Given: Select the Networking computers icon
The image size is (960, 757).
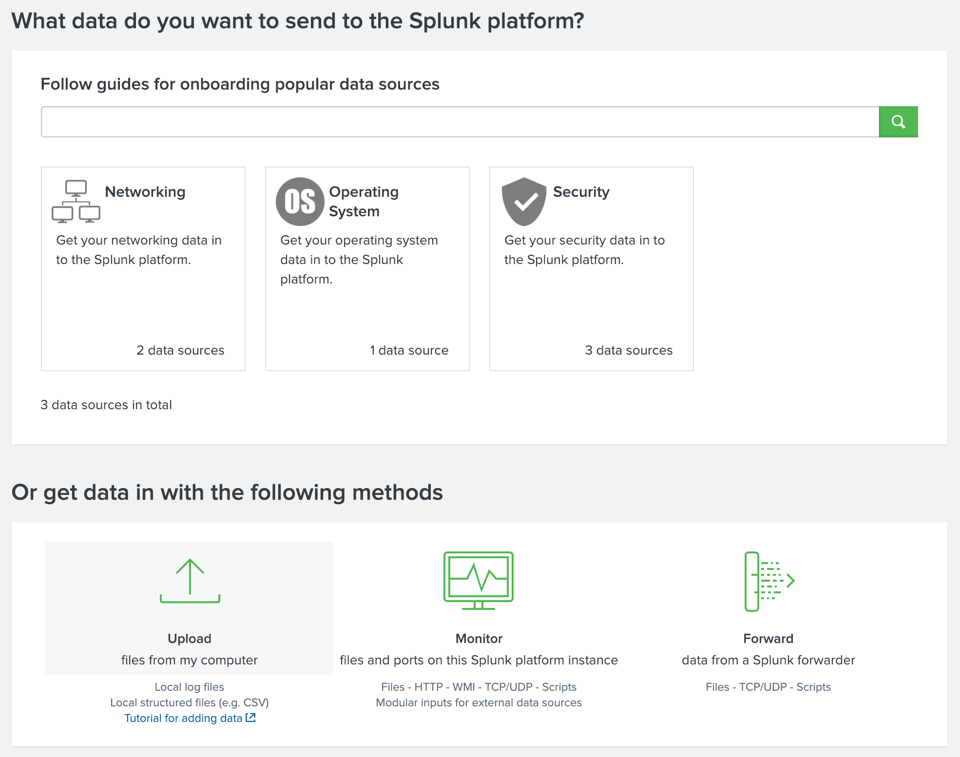Looking at the screenshot, I should pyautogui.click(x=76, y=201).
